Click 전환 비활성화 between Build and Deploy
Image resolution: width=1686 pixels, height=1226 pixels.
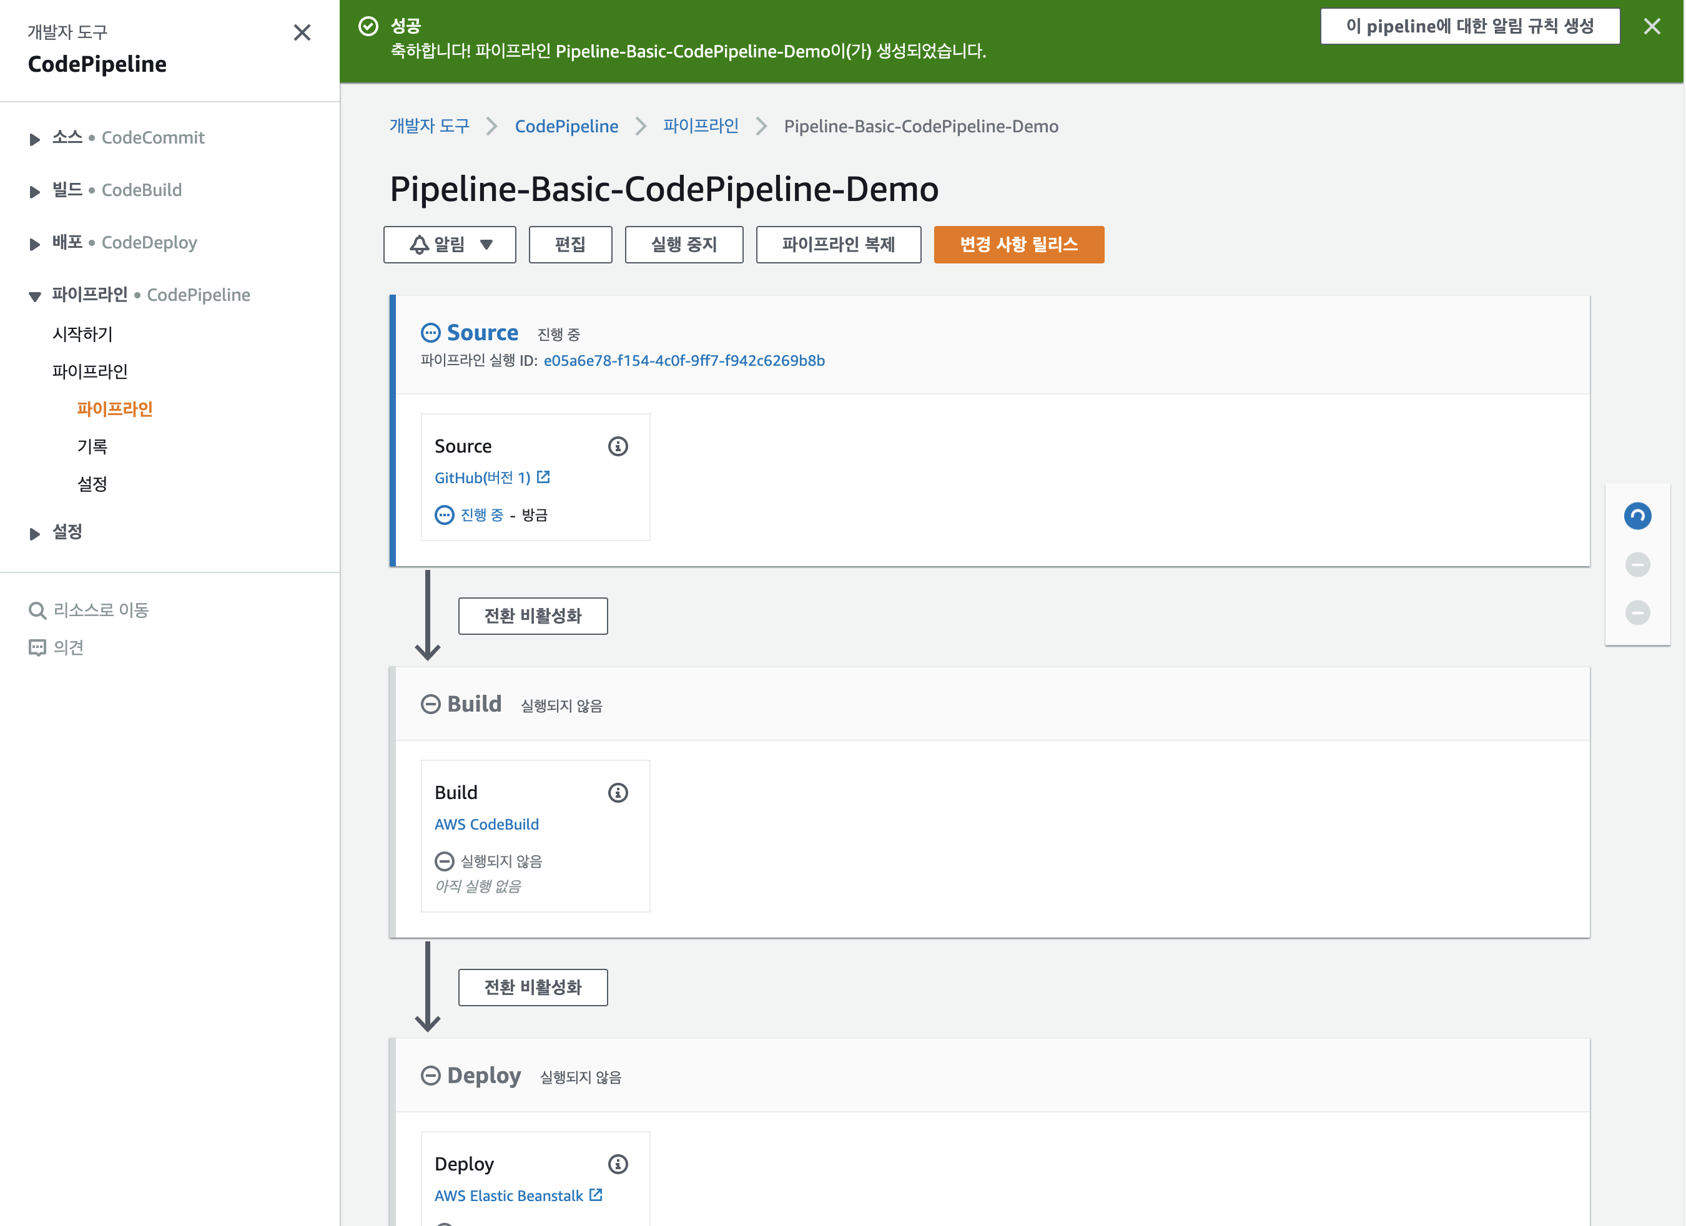click(533, 988)
